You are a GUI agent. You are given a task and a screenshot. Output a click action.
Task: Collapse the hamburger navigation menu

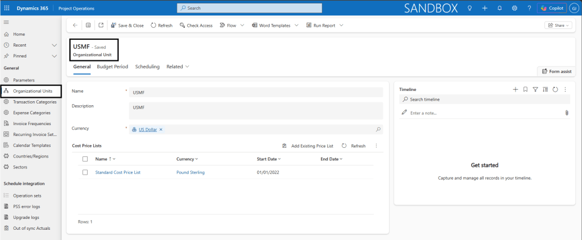point(6,22)
